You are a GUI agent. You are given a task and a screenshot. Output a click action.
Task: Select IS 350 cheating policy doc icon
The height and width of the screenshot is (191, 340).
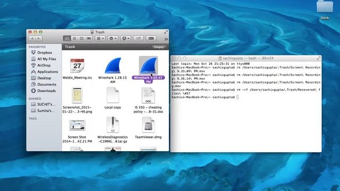point(148,95)
